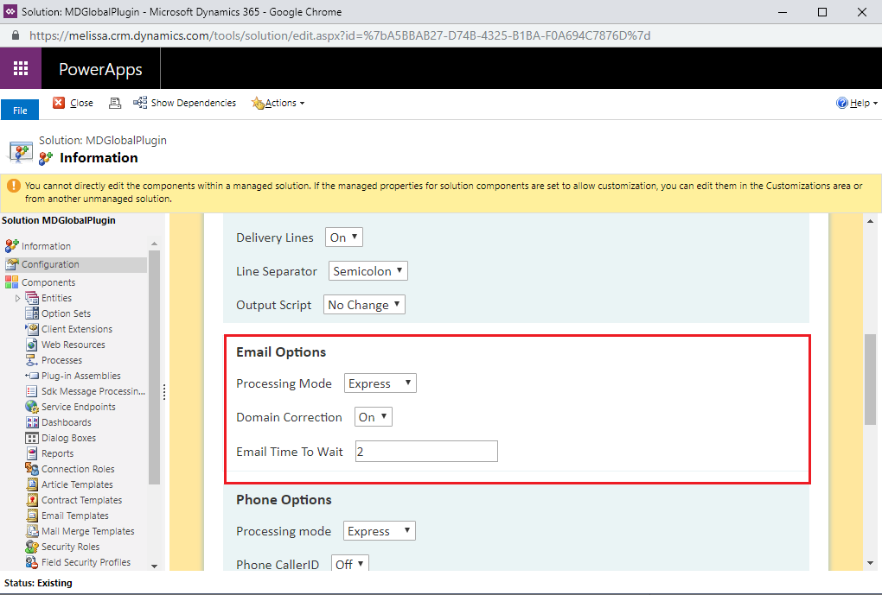Click the Actions star icon
The image size is (882, 595).
point(258,103)
